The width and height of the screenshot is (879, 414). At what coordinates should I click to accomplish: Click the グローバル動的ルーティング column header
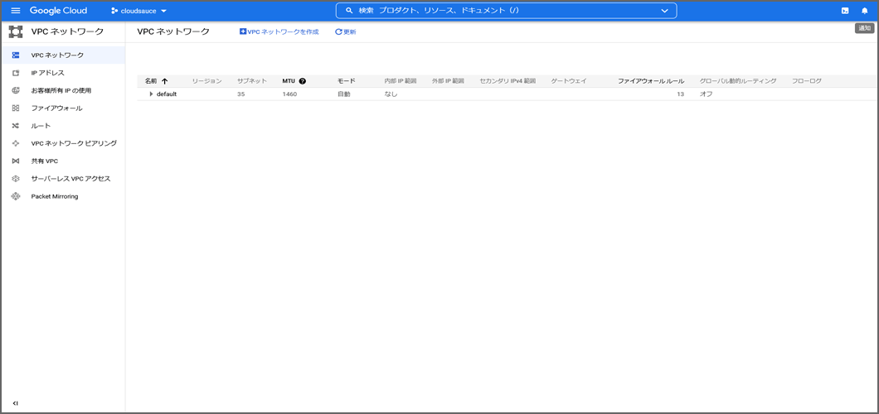[x=738, y=81]
